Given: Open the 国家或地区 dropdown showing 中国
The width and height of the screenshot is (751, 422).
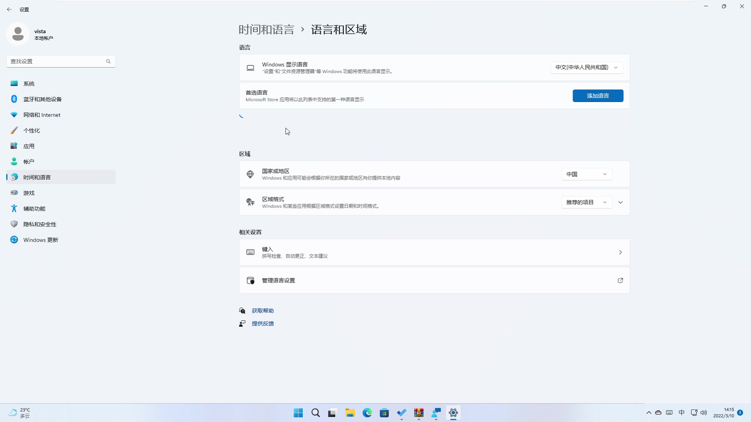Looking at the screenshot, I should 587,174.
